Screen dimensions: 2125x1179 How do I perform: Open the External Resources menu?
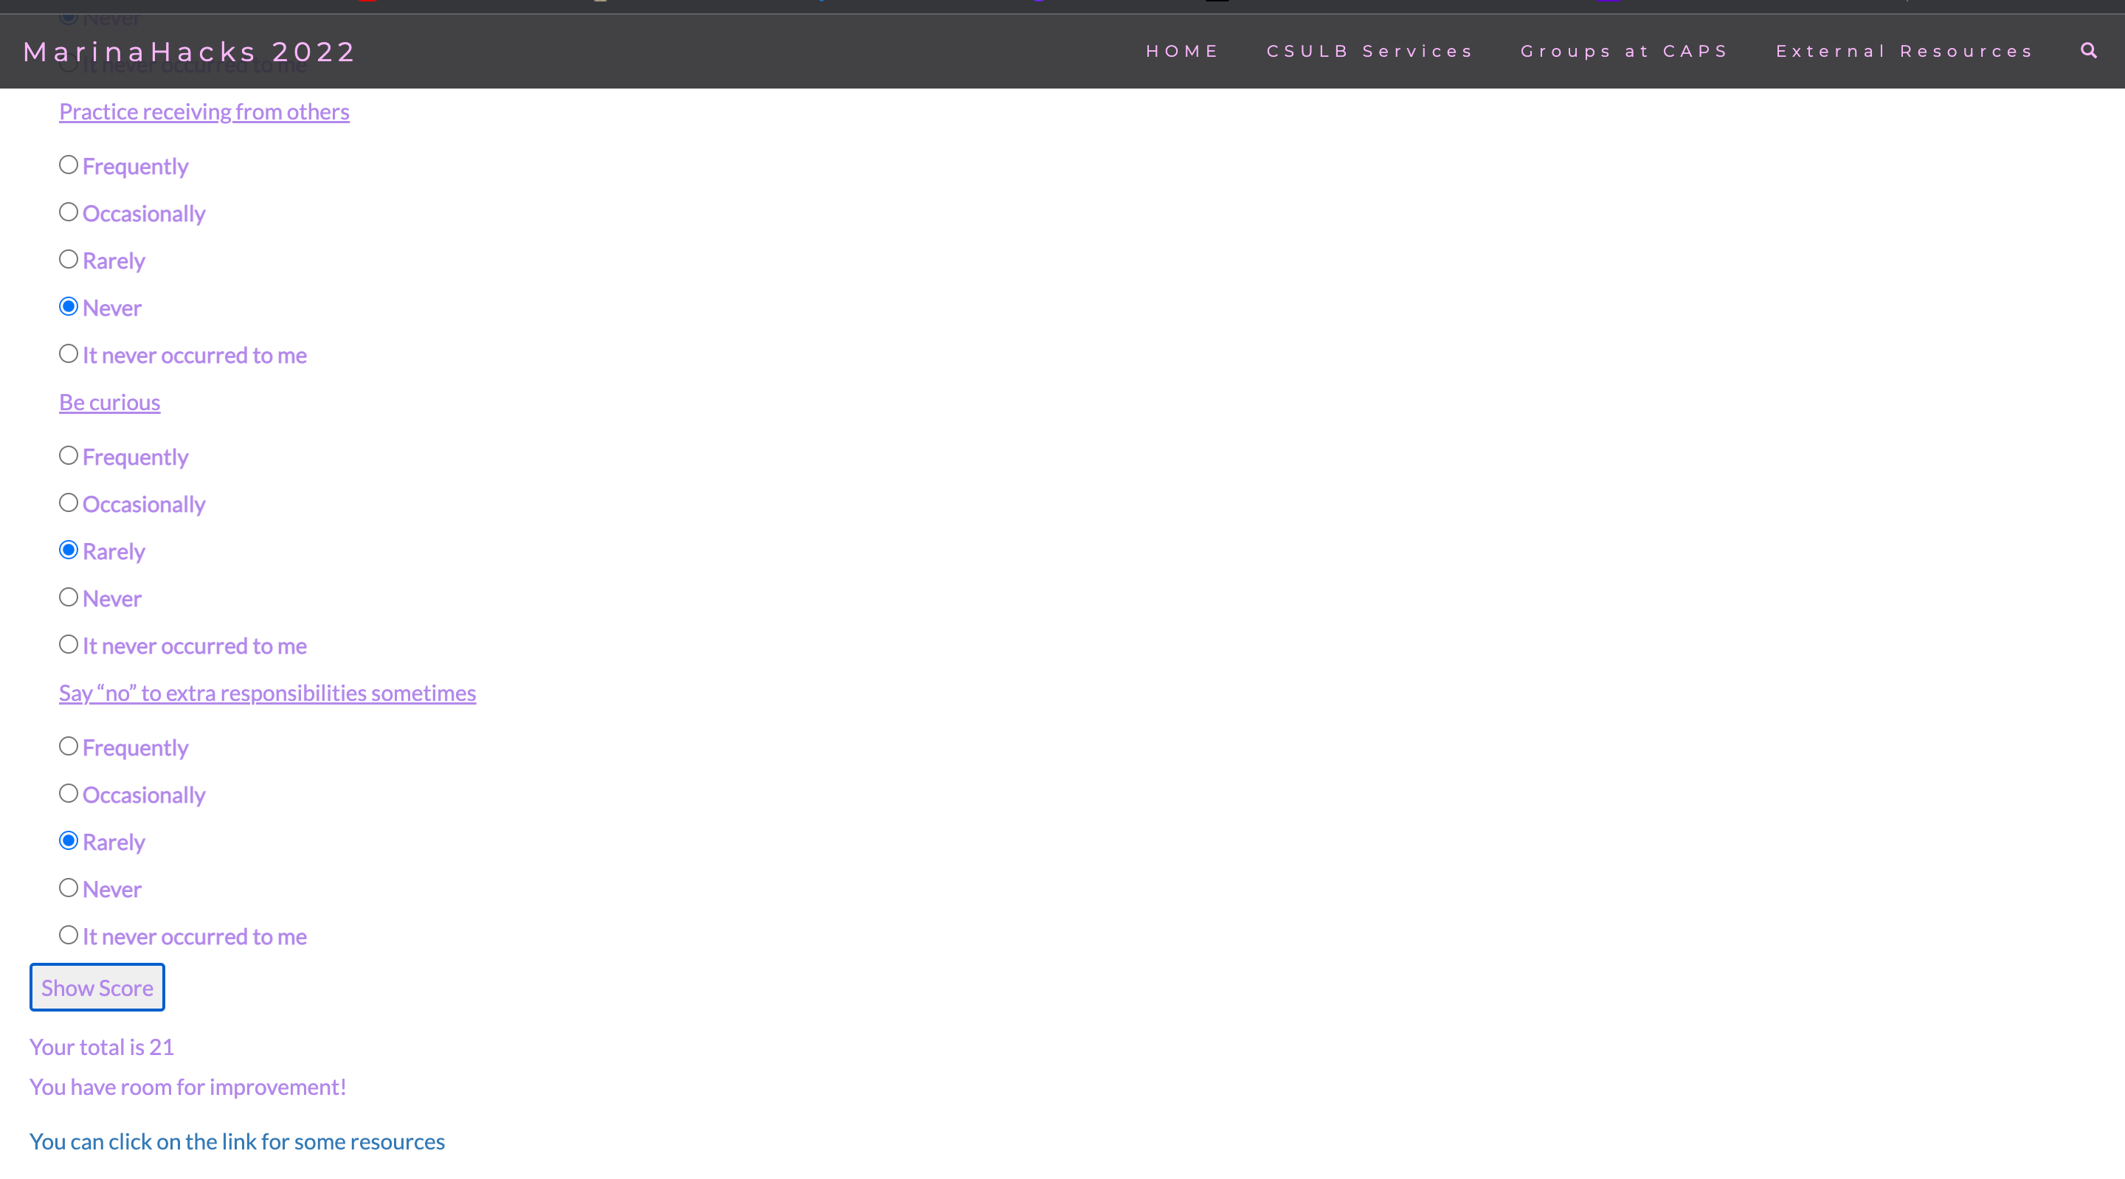[1904, 51]
